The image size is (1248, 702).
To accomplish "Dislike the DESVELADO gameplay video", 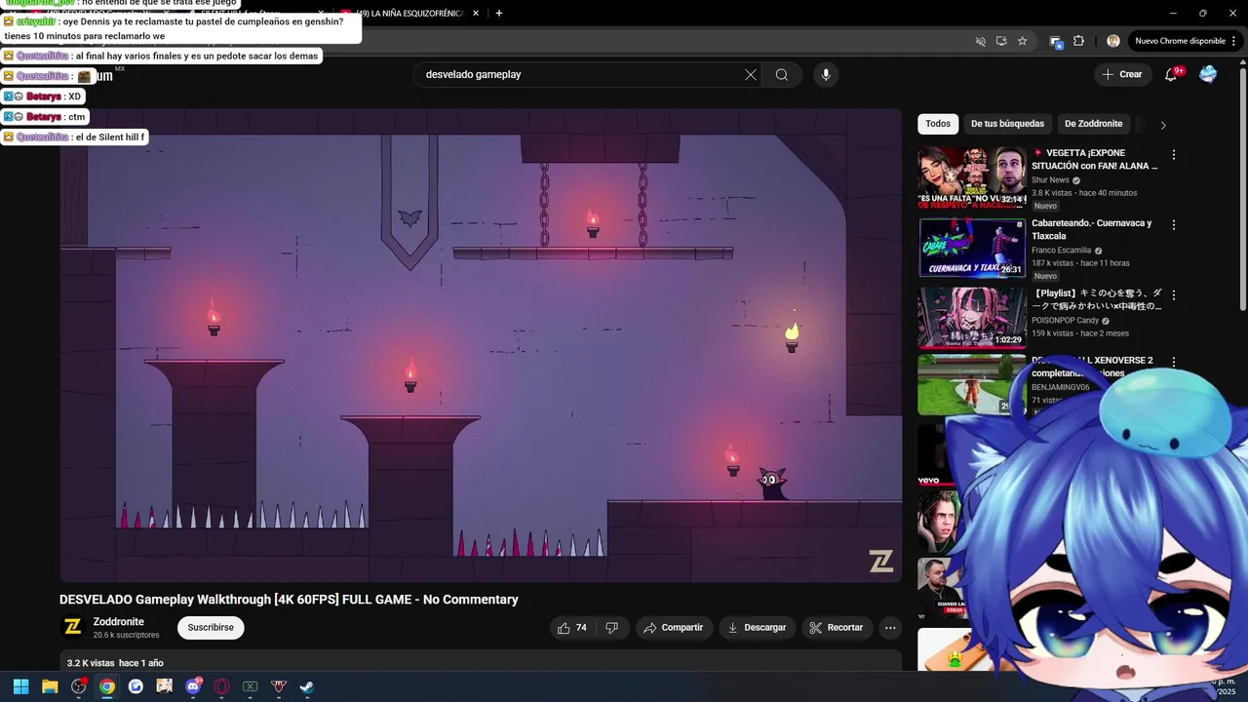I will click(612, 628).
